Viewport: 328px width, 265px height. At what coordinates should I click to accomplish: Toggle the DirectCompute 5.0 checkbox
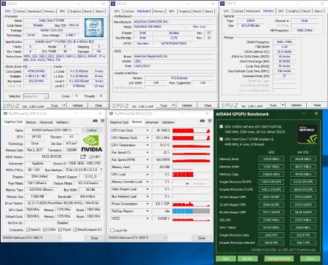pyautogui.click(x=75, y=229)
